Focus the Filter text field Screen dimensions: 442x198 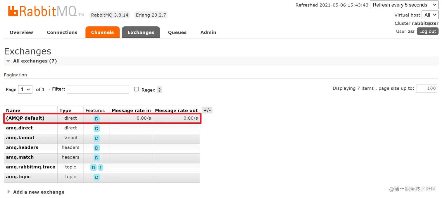(98, 89)
